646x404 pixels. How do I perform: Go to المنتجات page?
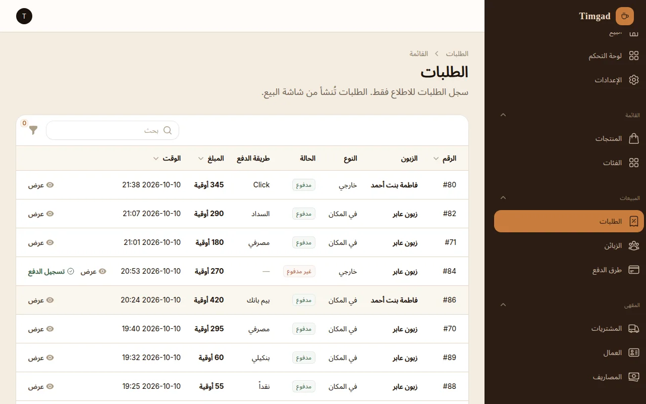(569, 138)
